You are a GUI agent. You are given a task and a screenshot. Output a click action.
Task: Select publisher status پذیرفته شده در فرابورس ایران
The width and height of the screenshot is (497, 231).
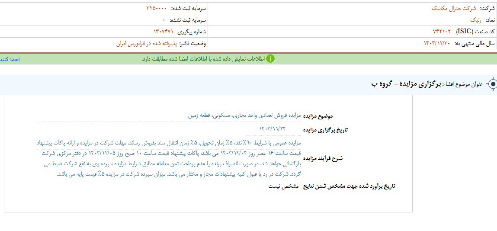[146, 43]
